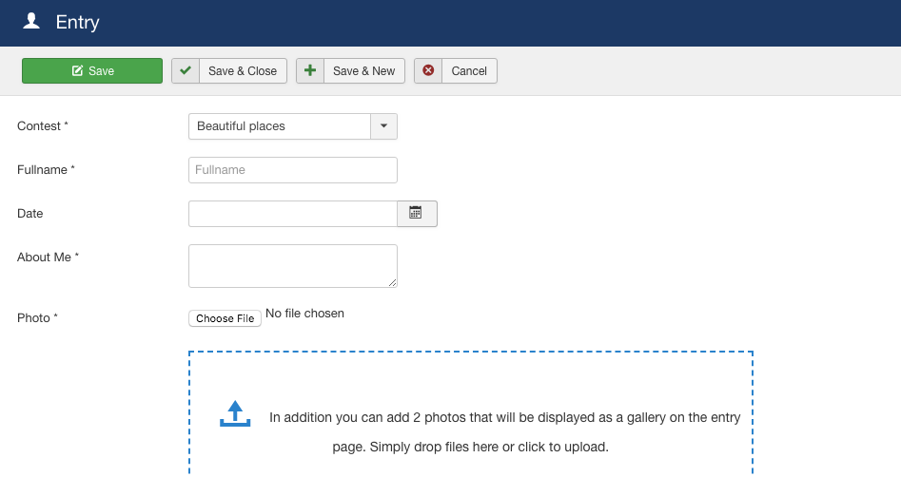
Task: Click the blue upload arrow icon
Action: point(235,413)
